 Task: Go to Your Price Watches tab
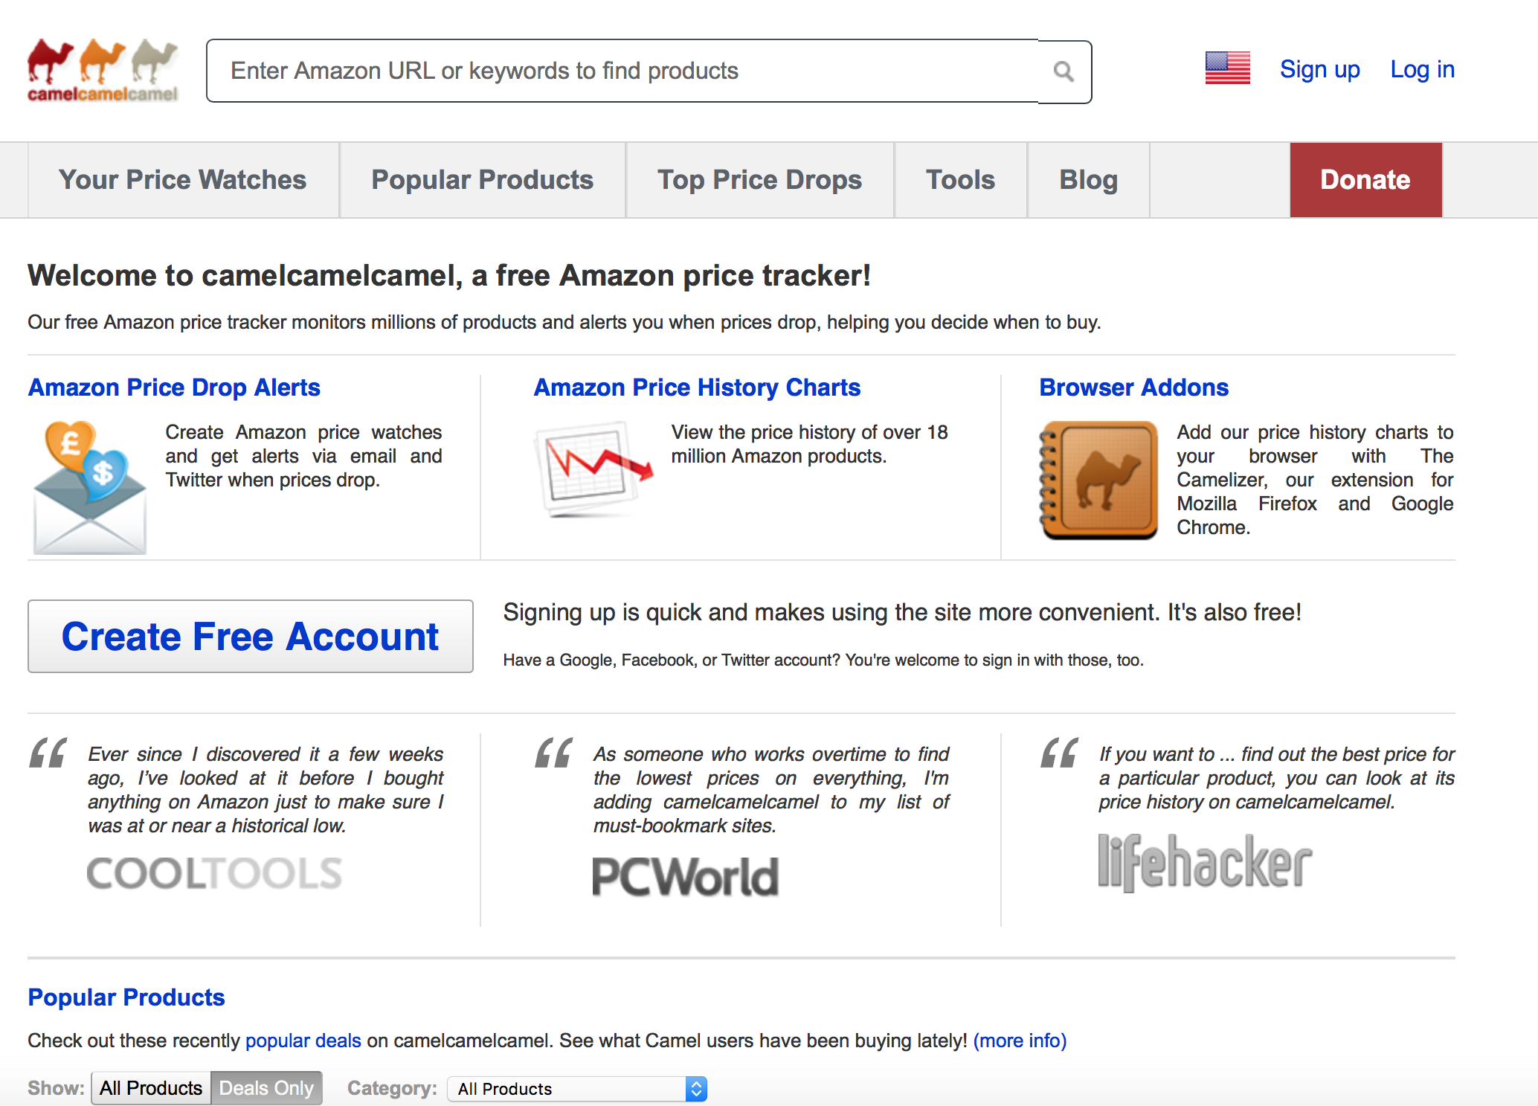[183, 180]
